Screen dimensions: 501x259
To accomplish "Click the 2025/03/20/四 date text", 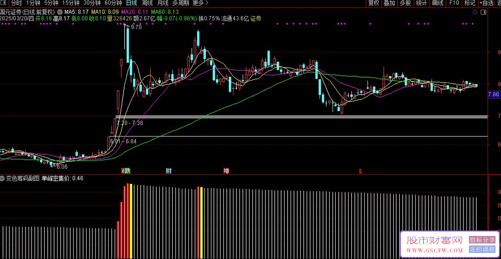I will click(x=17, y=19).
